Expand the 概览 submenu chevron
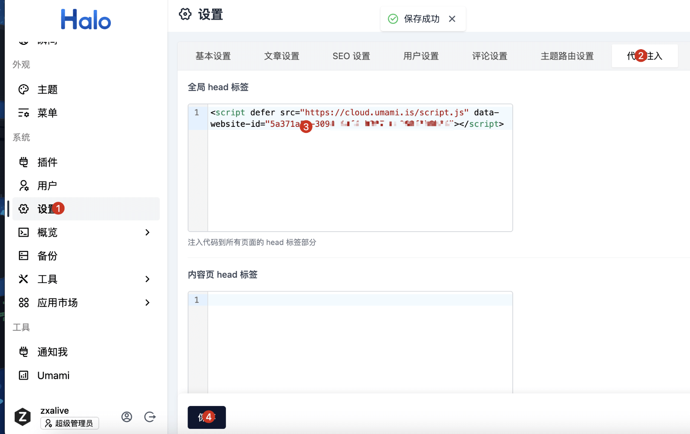This screenshot has height=434, width=690. point(147,233)
